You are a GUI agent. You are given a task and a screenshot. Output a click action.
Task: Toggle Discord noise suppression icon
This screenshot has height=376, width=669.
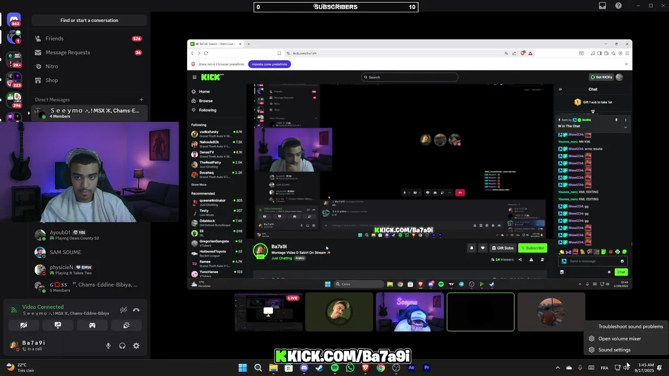[123, 310]
